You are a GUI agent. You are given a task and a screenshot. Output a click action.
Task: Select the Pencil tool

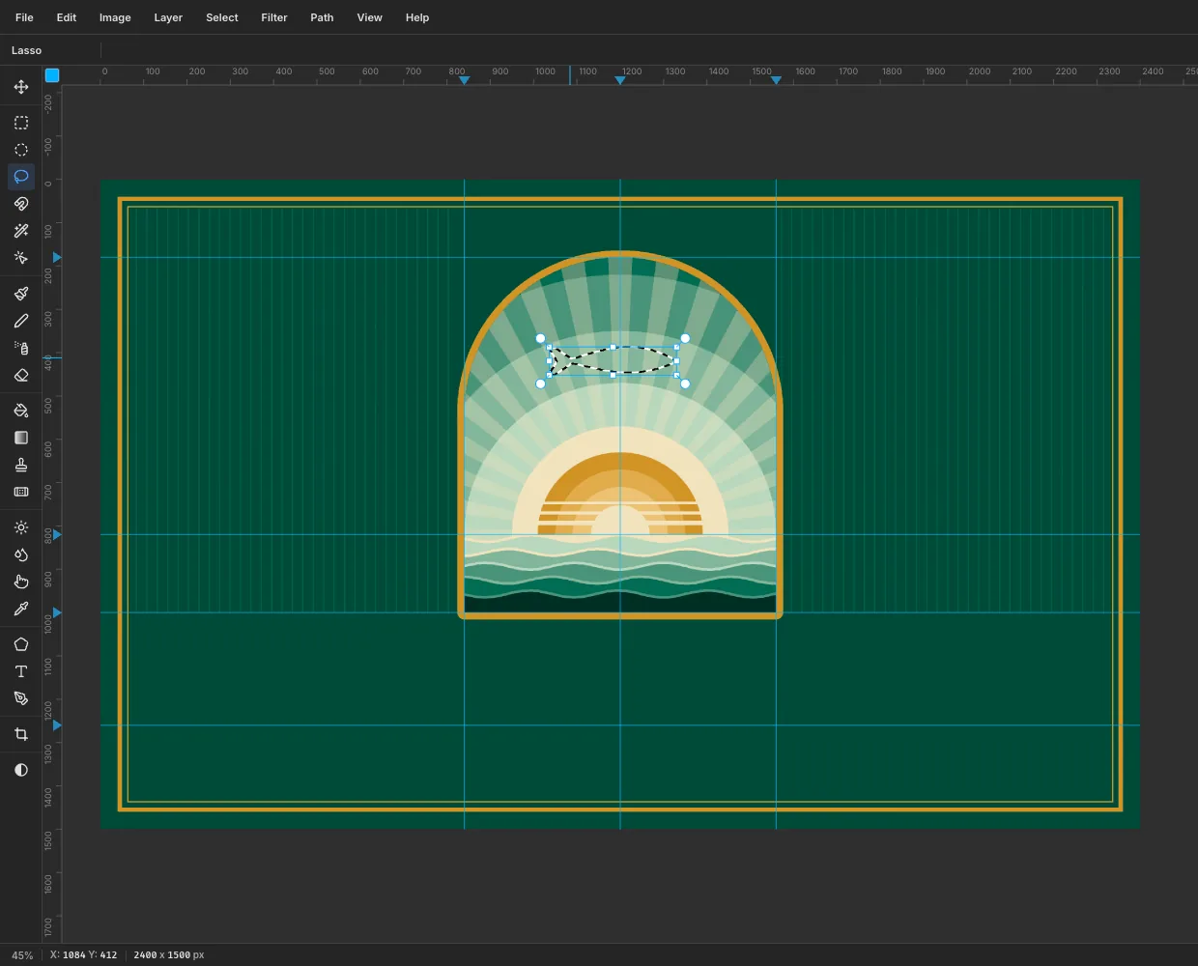pyautogui.click(x=21, y=321)
